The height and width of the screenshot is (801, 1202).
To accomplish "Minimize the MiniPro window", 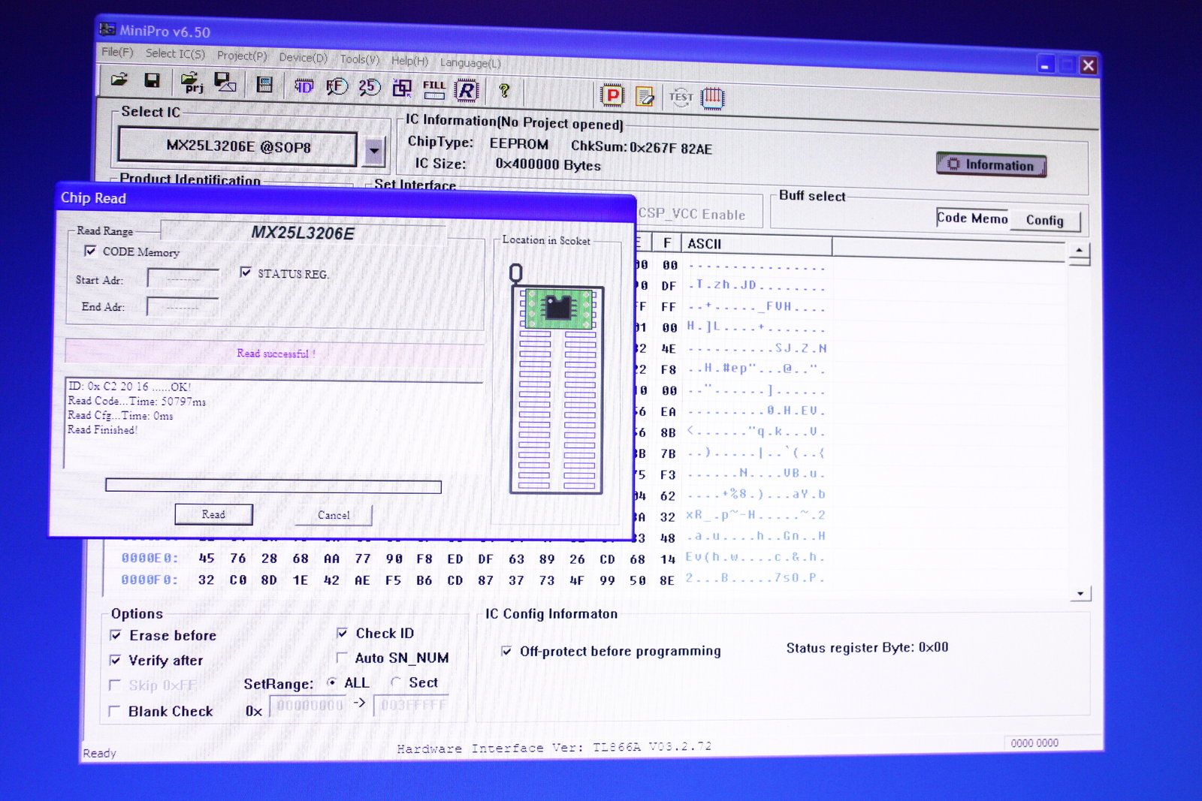I will click(x=1045, y=65).
